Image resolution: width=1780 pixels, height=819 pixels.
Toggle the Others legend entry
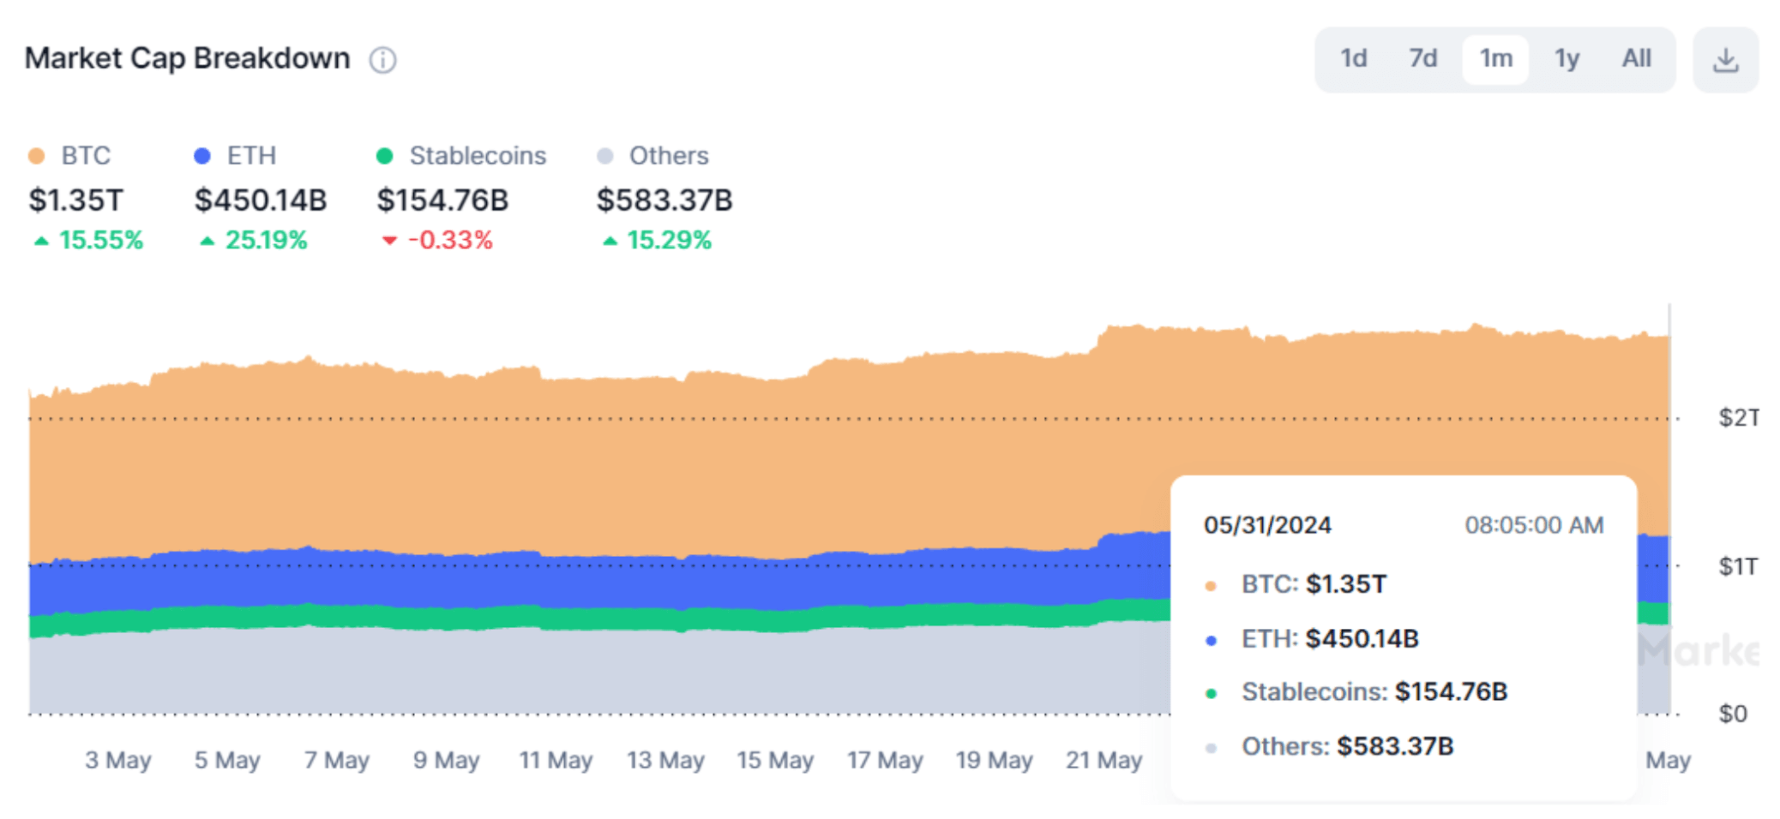(x=668, y=156)
